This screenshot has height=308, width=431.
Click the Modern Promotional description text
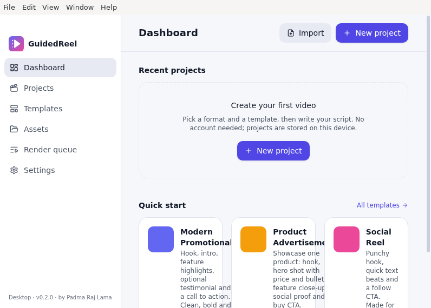[205, 279]
